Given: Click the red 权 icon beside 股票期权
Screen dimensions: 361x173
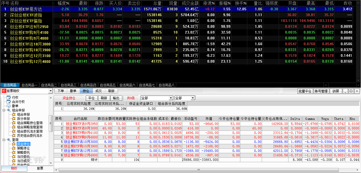Looking at the screenshot, I should click(x=4, y=91).
